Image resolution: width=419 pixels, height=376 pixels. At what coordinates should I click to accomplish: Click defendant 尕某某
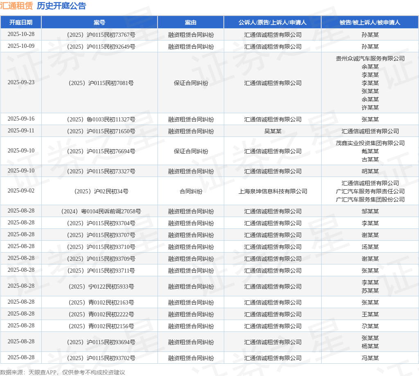[x=370, y=326]
